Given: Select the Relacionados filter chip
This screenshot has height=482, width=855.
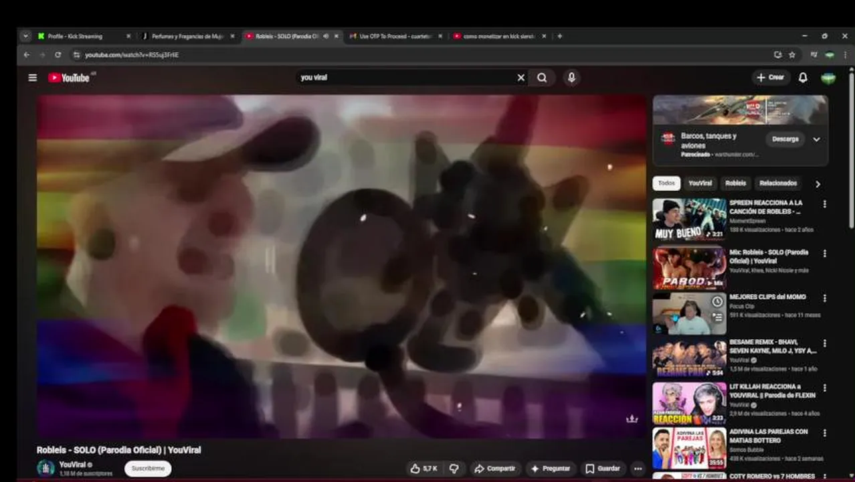Looking at the screenshot, I should pyautogui.click(x=778, y=183).
